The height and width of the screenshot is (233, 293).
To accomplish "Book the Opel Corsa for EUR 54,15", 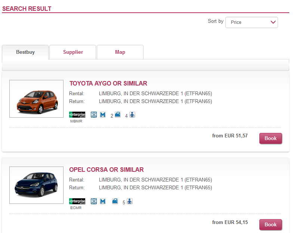I will pyautogui.click(x=271, y=225).
